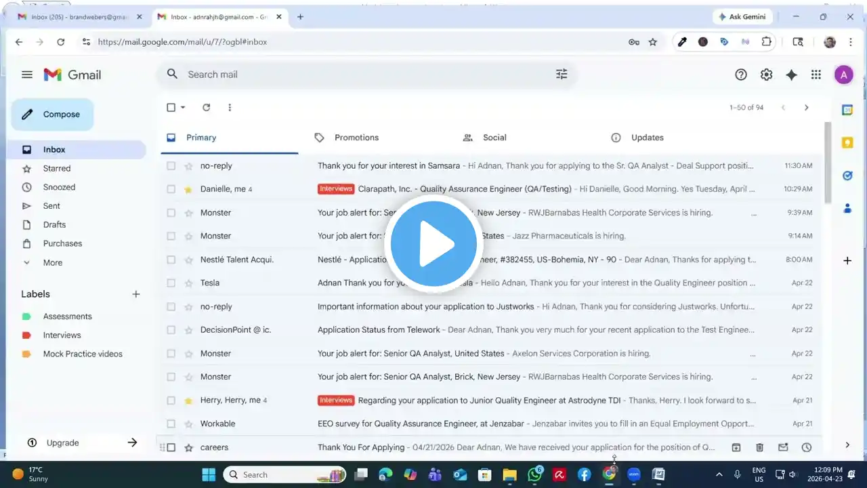This screenshot has height=488, width=867.
Task: Unstar the Danielle Clarapath conversation
Action: pyautogui.click(x=188, y=189)
